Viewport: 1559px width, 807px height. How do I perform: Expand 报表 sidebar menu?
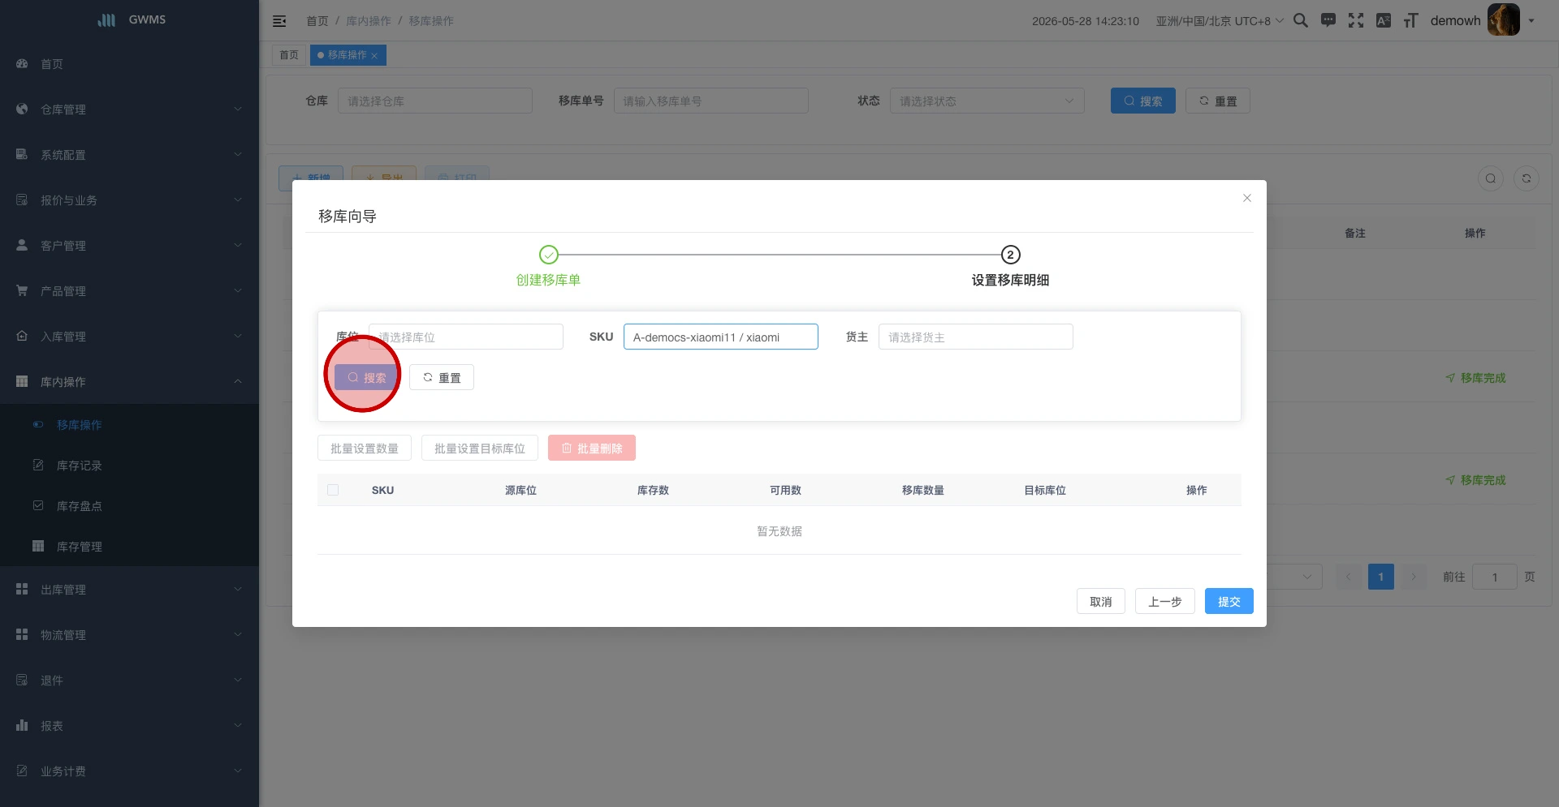[x=130, y=725]
